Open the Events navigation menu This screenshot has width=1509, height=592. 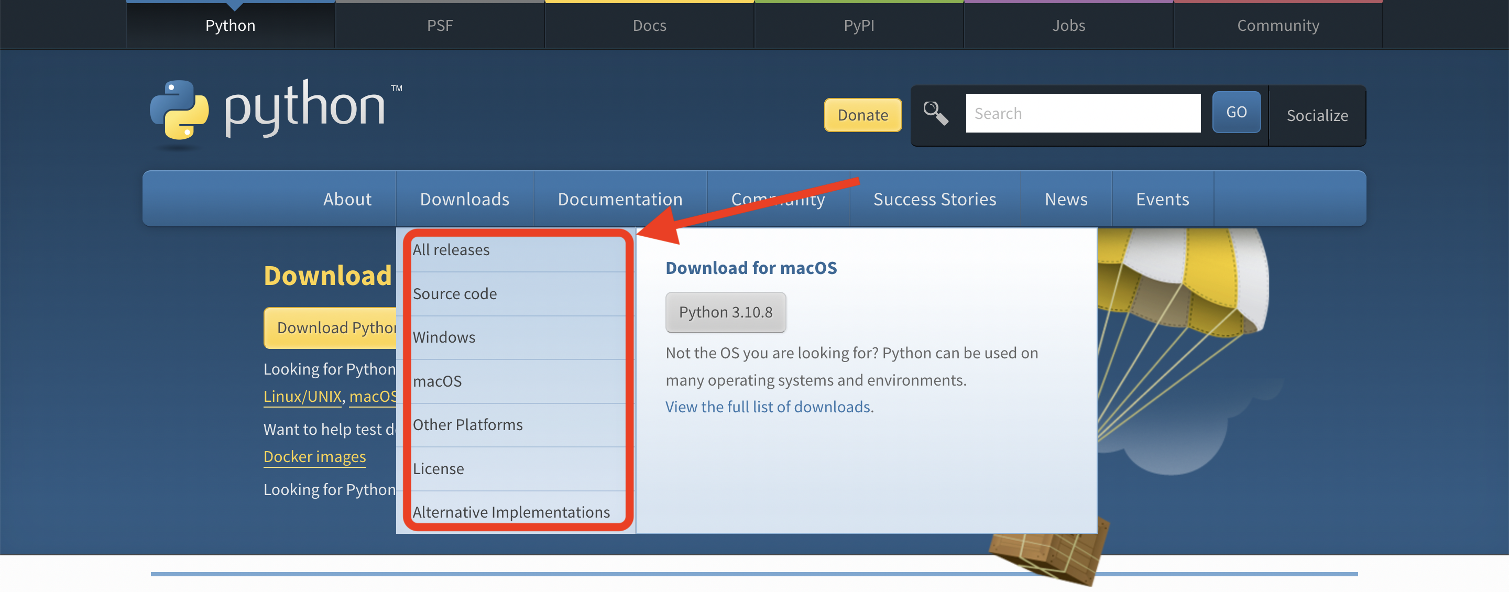1162,199
